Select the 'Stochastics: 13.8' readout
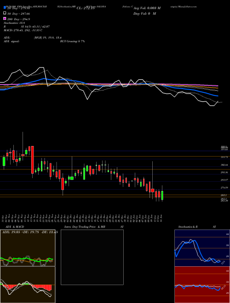The height and width of the screenshot is (303, 230). pos(13,23)
